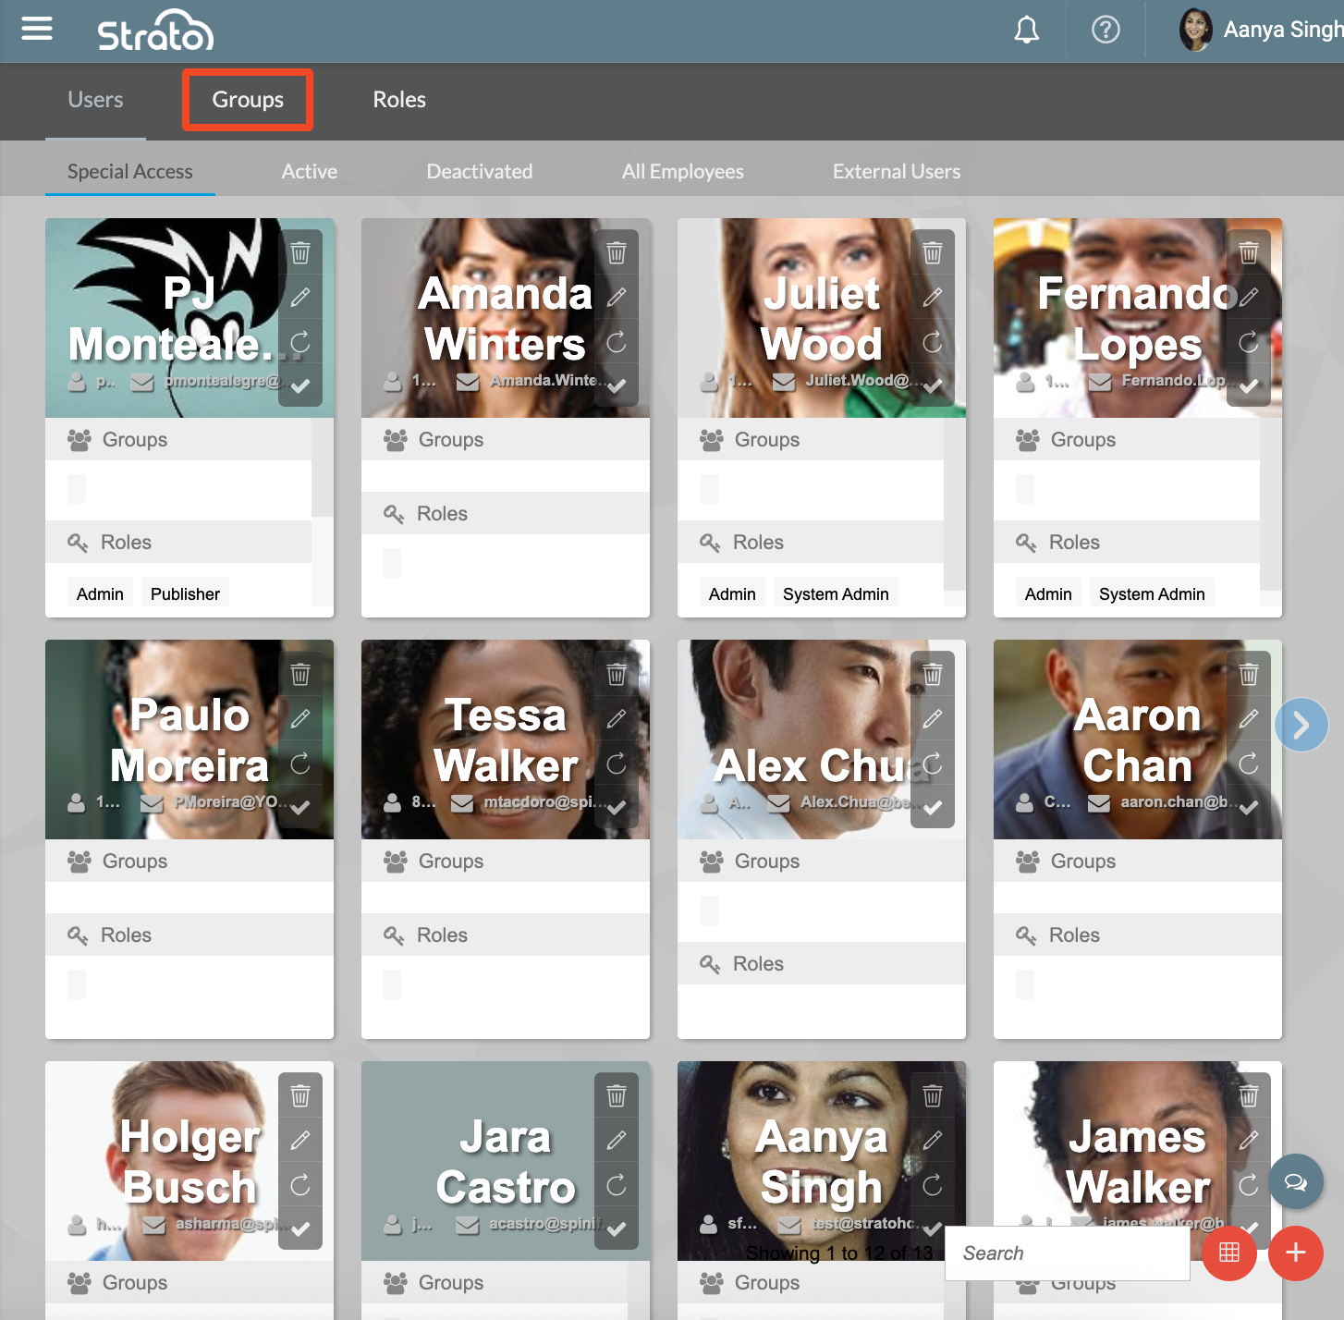
Task: Select the Deactivated filter tab
Action: (x=479, y=172)
